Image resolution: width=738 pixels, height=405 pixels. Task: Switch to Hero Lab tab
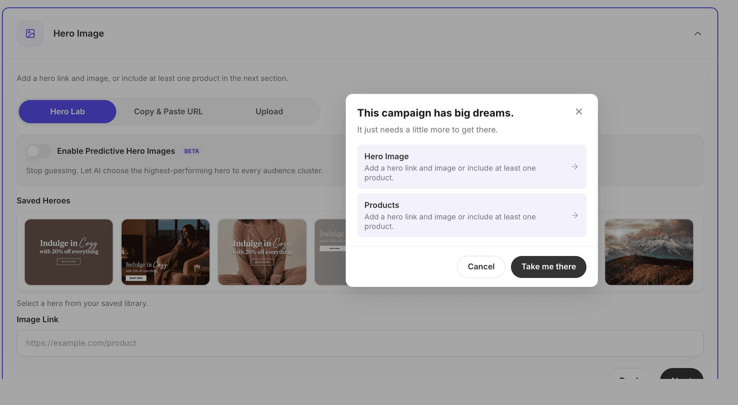(x=67, y=111)
